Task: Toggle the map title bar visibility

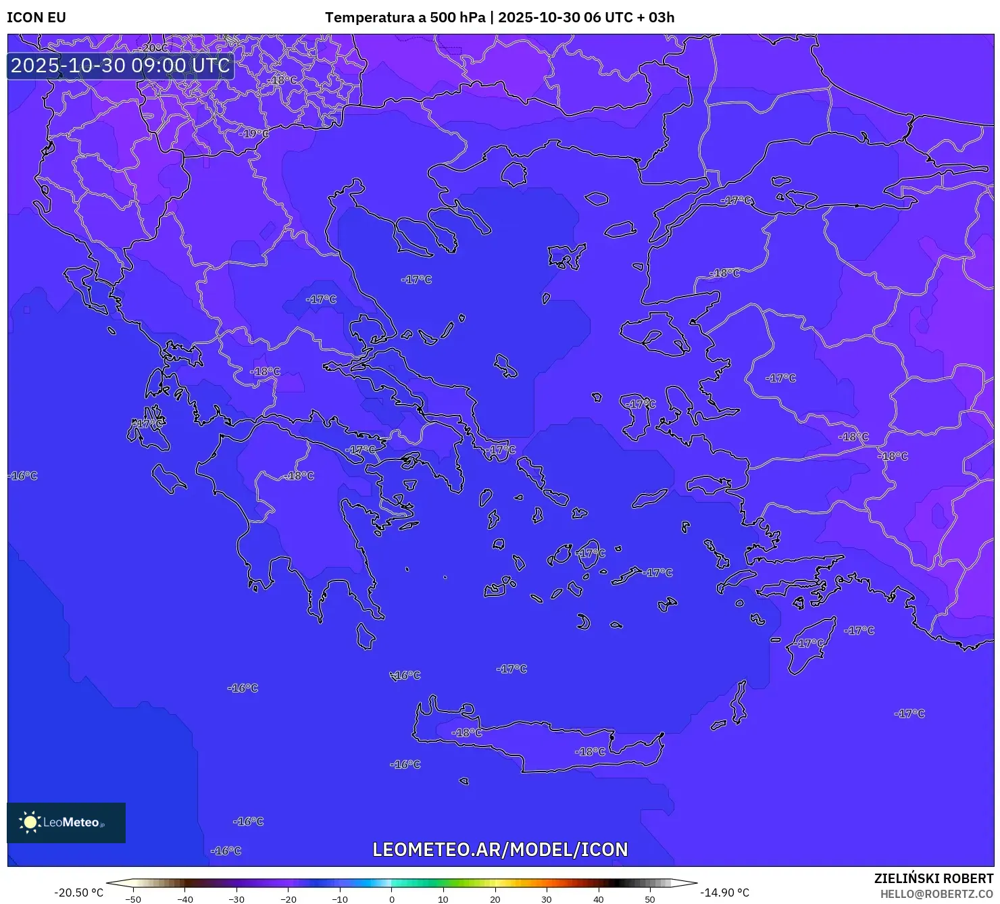Action: click(x=500, y=18)
